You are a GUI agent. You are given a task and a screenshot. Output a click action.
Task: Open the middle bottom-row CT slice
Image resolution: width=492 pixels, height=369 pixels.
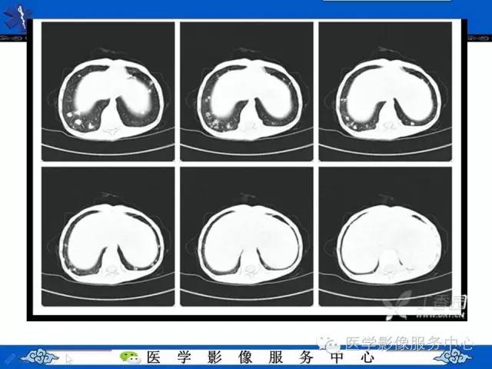pos(247,237)
